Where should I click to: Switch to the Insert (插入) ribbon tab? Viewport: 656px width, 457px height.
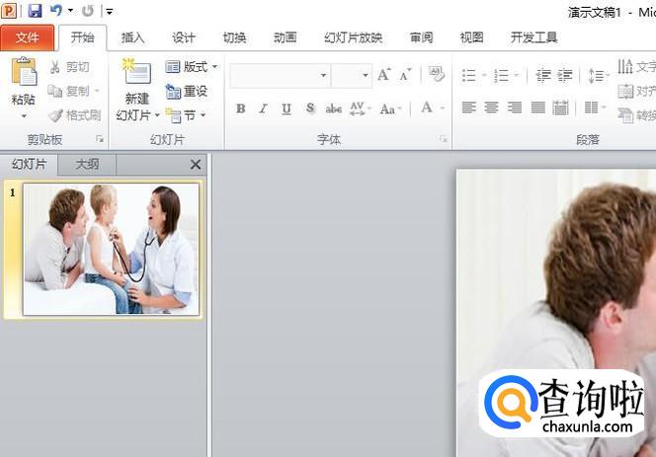click(x=132, y=38)
